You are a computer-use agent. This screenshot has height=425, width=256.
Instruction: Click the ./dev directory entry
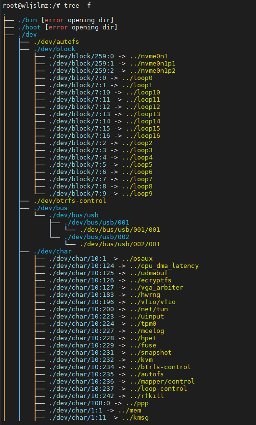(27, 35)
